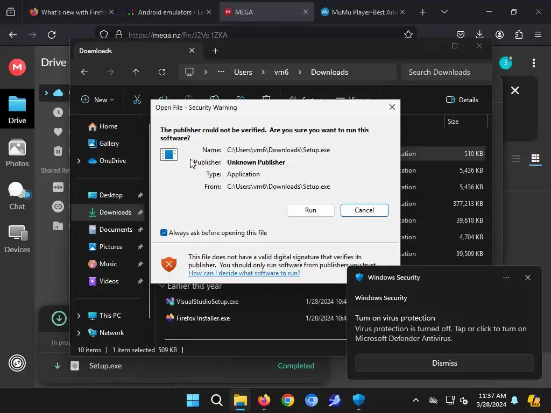Collapse the 'Earlier this year' group
Screen dimensions: 551x413
click(x=163, y=286)
